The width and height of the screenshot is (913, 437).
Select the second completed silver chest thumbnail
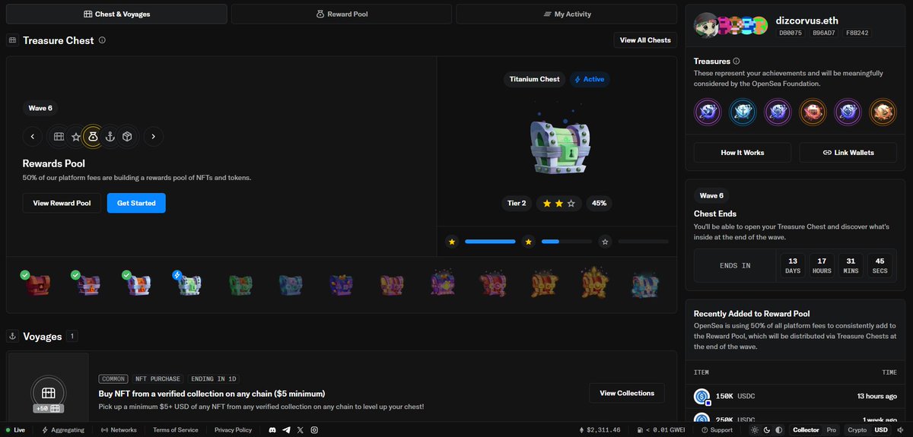(x=88, y=284)
